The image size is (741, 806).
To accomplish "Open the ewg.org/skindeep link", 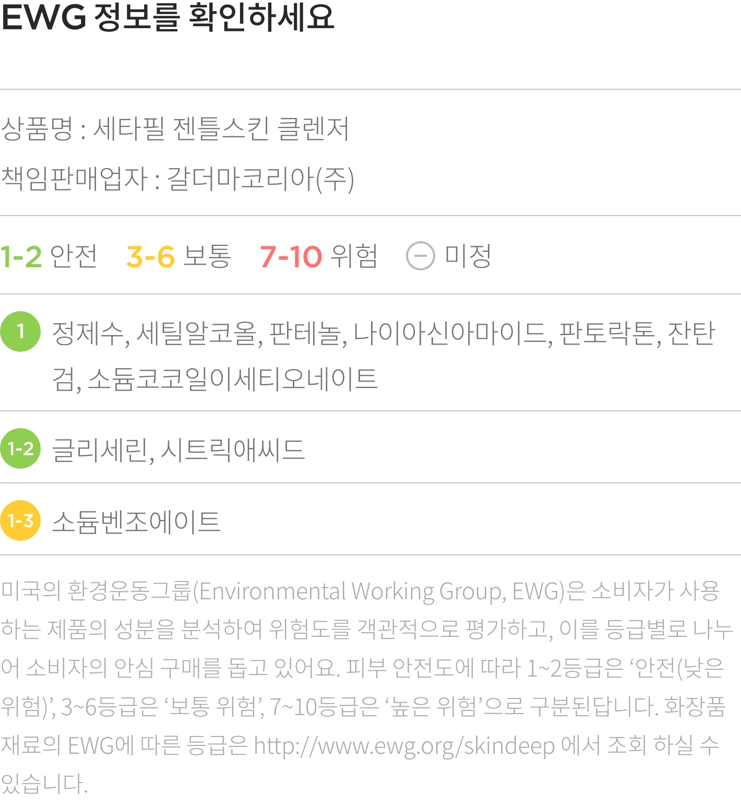I will 404,746.
